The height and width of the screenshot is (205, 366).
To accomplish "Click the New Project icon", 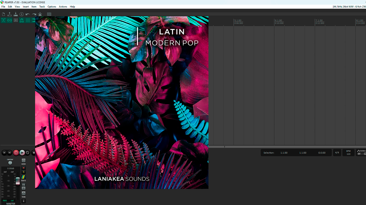I will point(3,14).
